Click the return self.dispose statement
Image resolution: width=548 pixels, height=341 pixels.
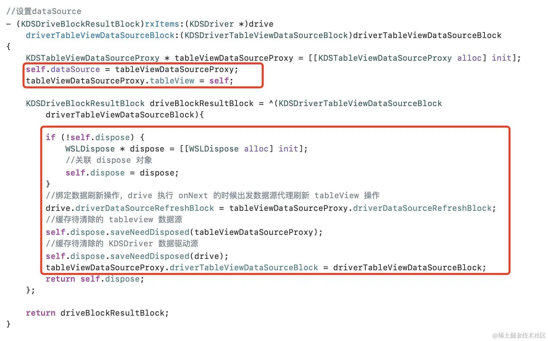point(95,279)
